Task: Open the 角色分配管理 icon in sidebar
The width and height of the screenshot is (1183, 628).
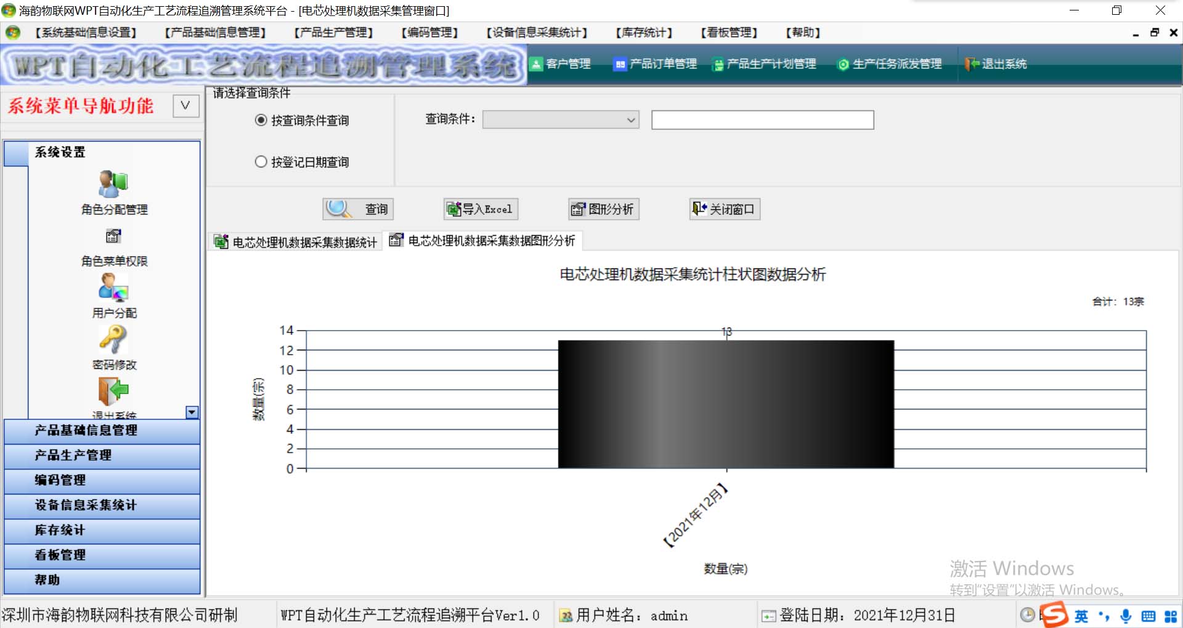Action: (x=113, y=184)
